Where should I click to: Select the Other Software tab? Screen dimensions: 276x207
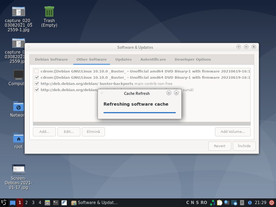point(92,60)
